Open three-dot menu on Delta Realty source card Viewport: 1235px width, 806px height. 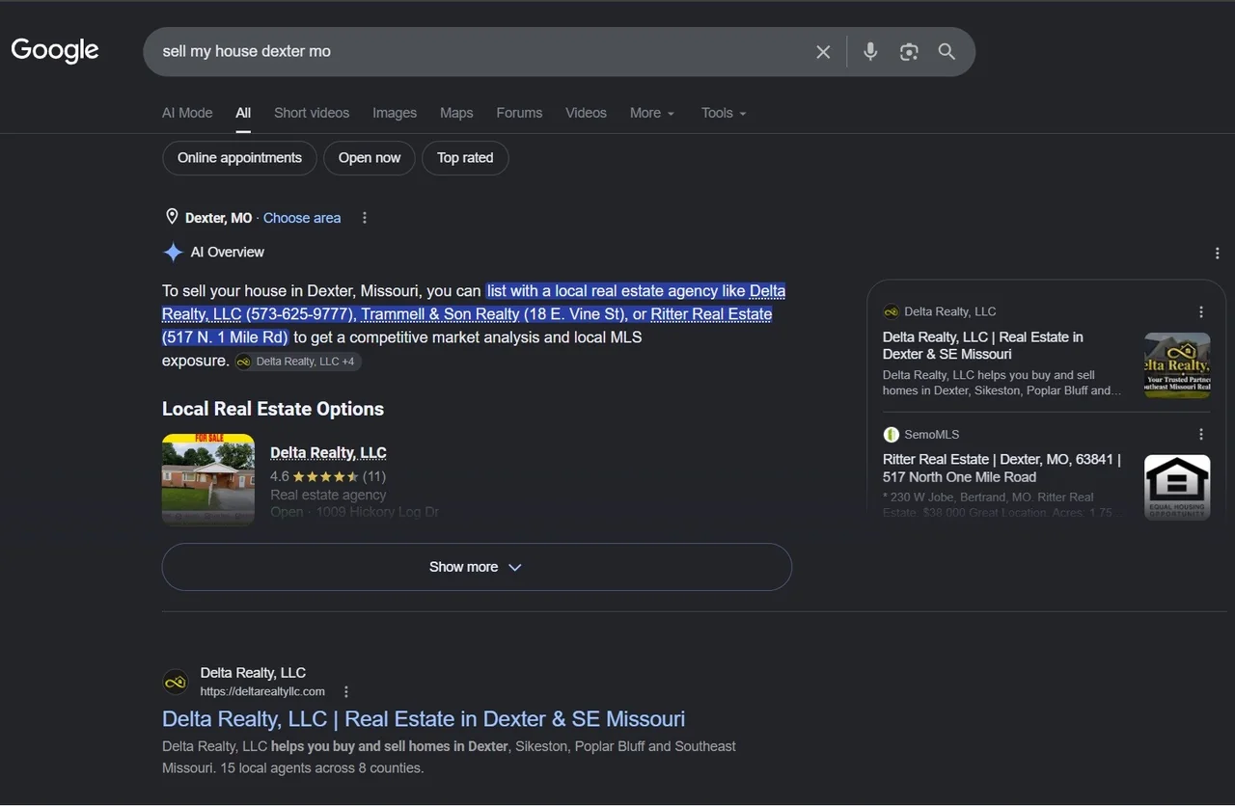coord(1201,312)
